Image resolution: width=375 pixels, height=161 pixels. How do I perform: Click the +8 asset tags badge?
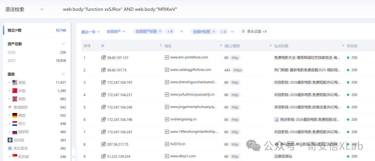[170, 31]
